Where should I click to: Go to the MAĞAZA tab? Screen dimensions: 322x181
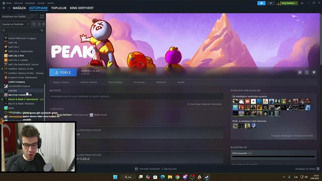point(19,8)
